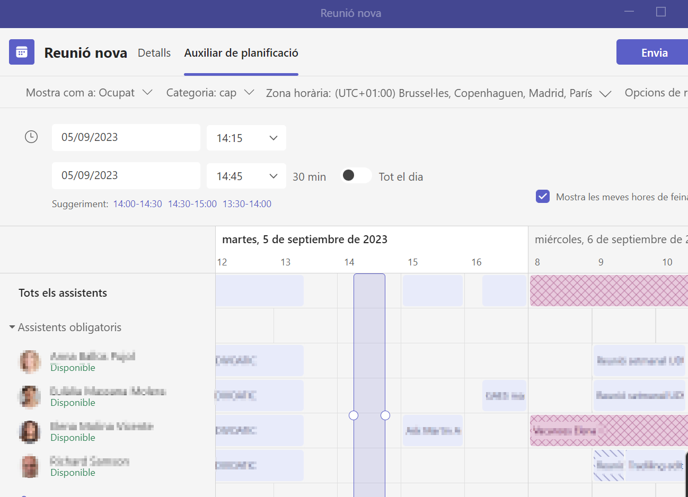Edit the start date field 05/09/2023
The height and width of the screenshot is (497, 688).
tap(126, 137)
